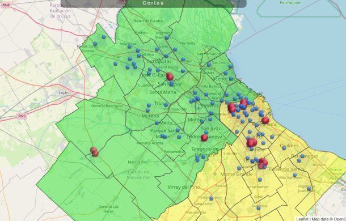
Task: Click the red marker cluster near Florencio Varela
Action: (263, 163)
